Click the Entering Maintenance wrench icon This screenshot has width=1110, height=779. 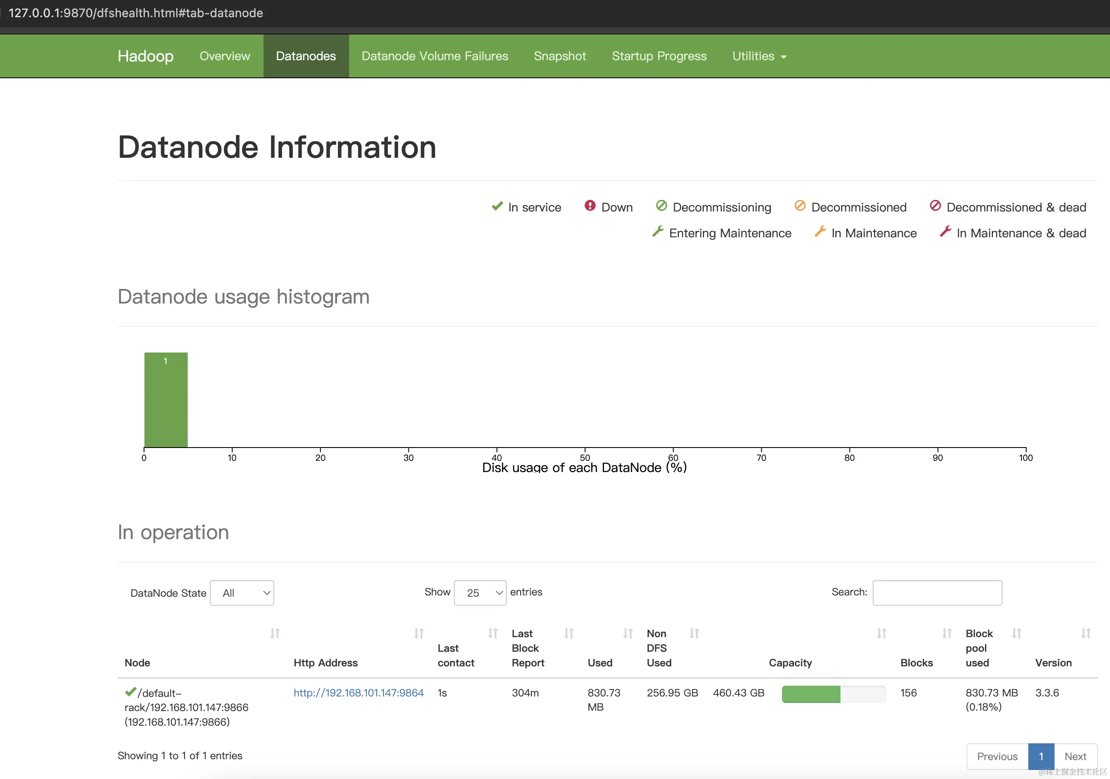658,232
